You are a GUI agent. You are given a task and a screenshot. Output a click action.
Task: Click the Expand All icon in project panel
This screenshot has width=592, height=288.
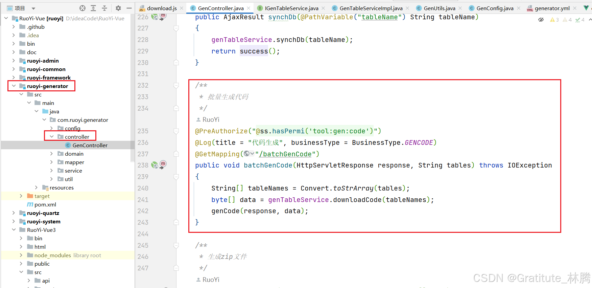click(x=93, y=8)
